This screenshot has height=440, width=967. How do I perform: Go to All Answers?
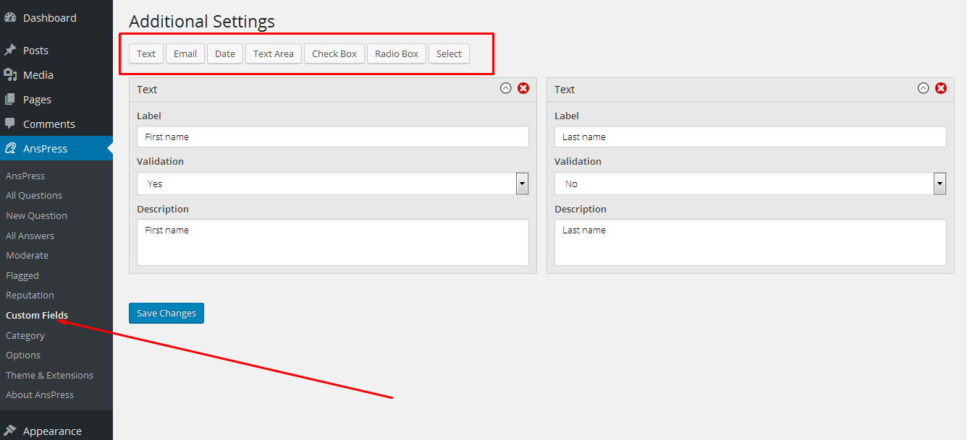click(x=30, y=236)
